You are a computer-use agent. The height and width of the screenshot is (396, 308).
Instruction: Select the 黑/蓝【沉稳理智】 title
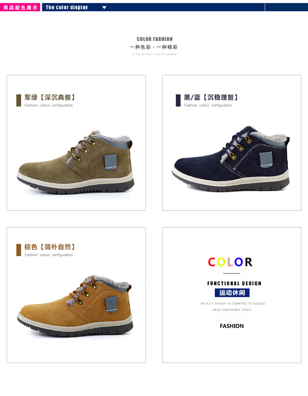pyautogui.click(x=211, y=97)
